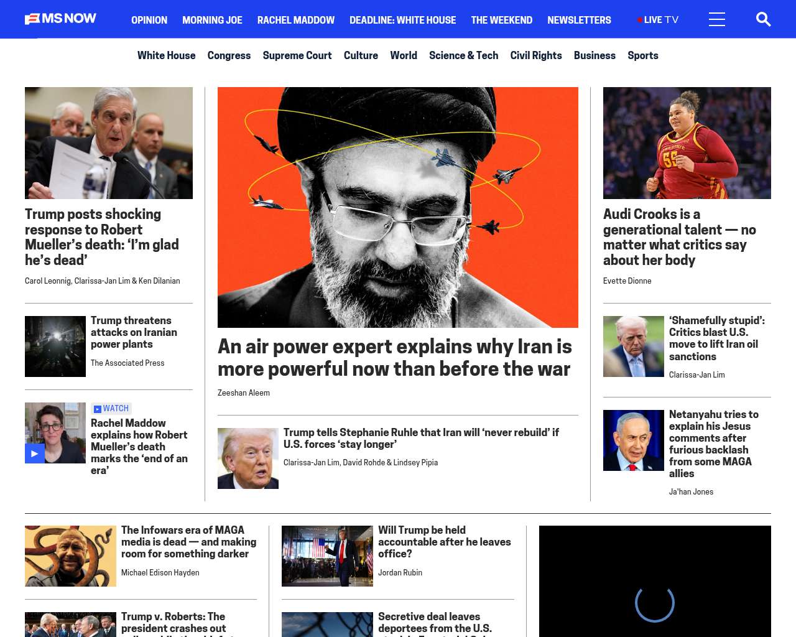View author Michael Edison Hayden

coord(160,573)
